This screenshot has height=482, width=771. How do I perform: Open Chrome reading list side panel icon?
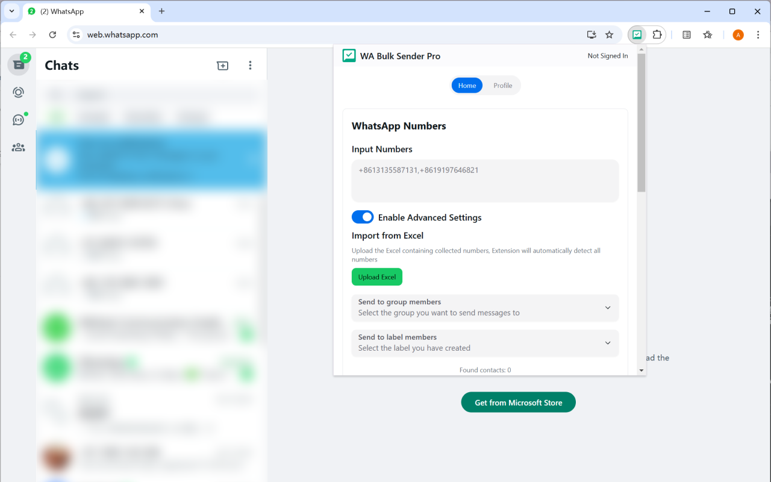coord(687,35)
